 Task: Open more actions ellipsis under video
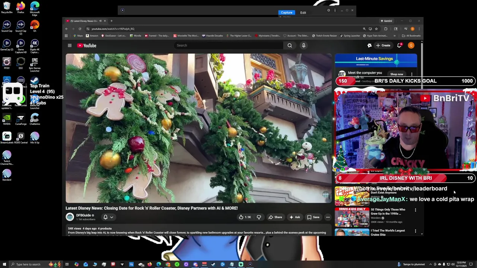click(x=328, y=217)
